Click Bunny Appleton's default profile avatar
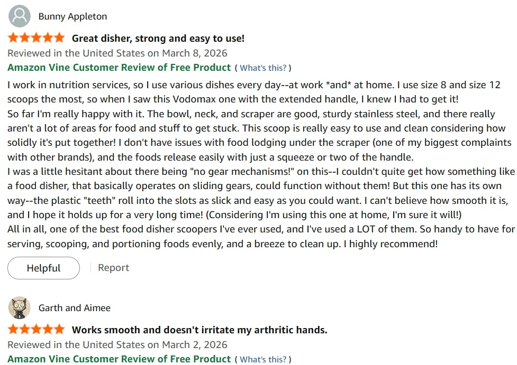Screen dimensions: 517x365 20,16
